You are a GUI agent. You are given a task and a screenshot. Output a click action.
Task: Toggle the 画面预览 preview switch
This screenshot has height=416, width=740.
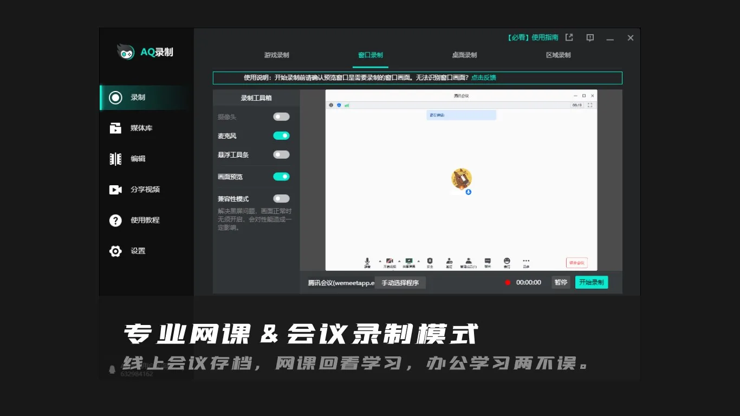281,177
